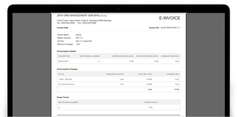Select Electric Bill 7 consumption value 0.00
The width and height of the screenshot is (237, 117).
pyautogui.click(x=177, y=61)
